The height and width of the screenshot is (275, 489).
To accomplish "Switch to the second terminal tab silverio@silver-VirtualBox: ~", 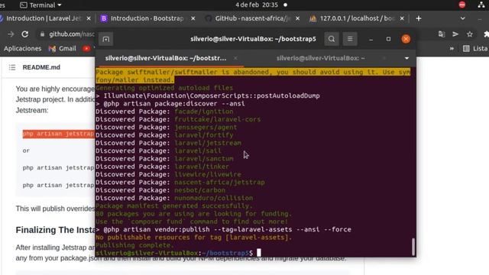I will pyautogui.click(x=320, y=58).
